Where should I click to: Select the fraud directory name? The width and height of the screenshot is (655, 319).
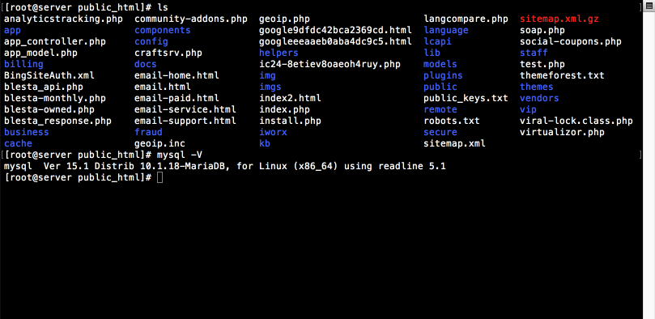click(148, 132)
